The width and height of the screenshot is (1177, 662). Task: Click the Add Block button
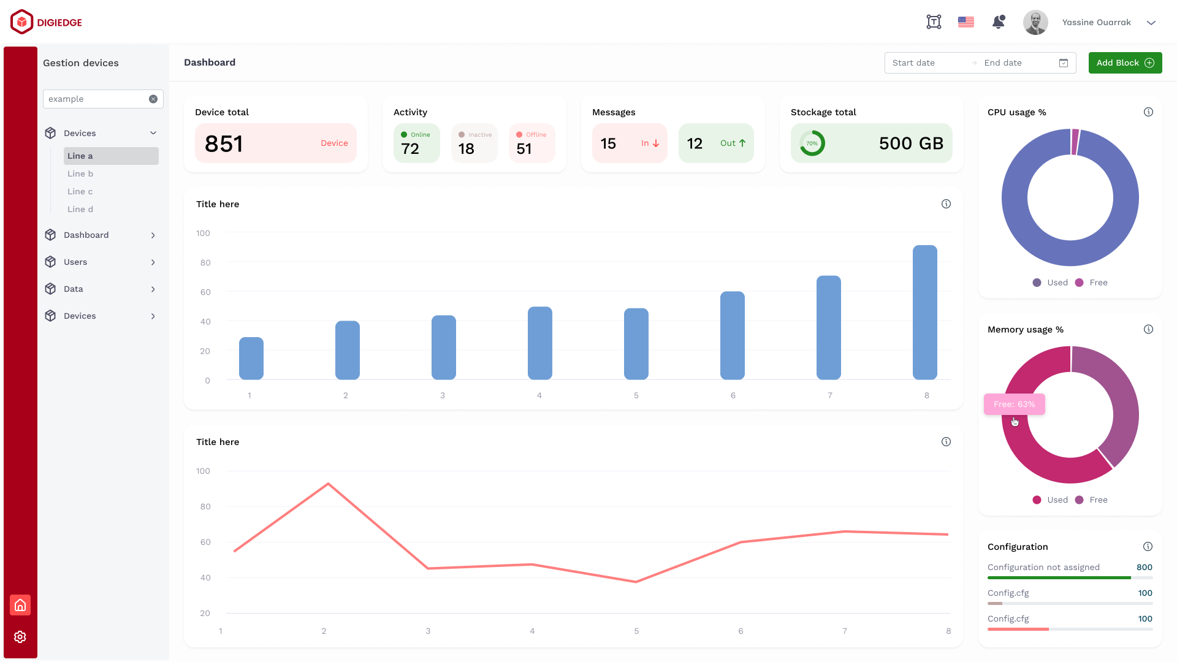pyautogui.click(x=1125, y=63)
